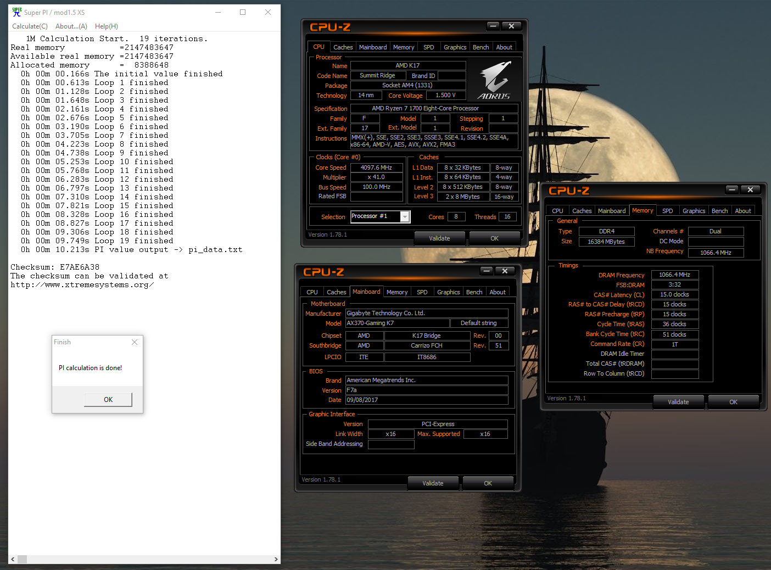Select Bench tab in CPU-Z Mainboard window
The image size is (771, 570).
pyautogui.click(x=474, y=292)
